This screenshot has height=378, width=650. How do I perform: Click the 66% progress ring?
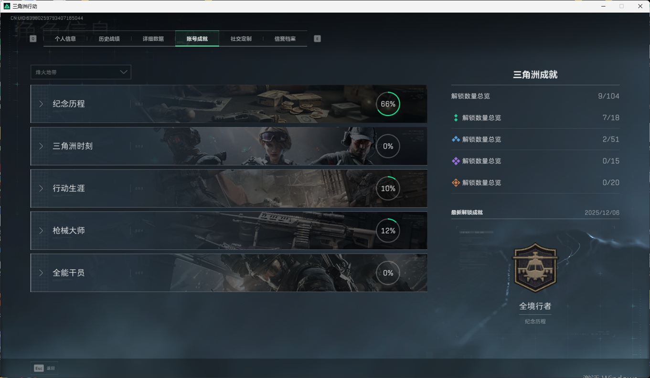(x=388, y=104)
